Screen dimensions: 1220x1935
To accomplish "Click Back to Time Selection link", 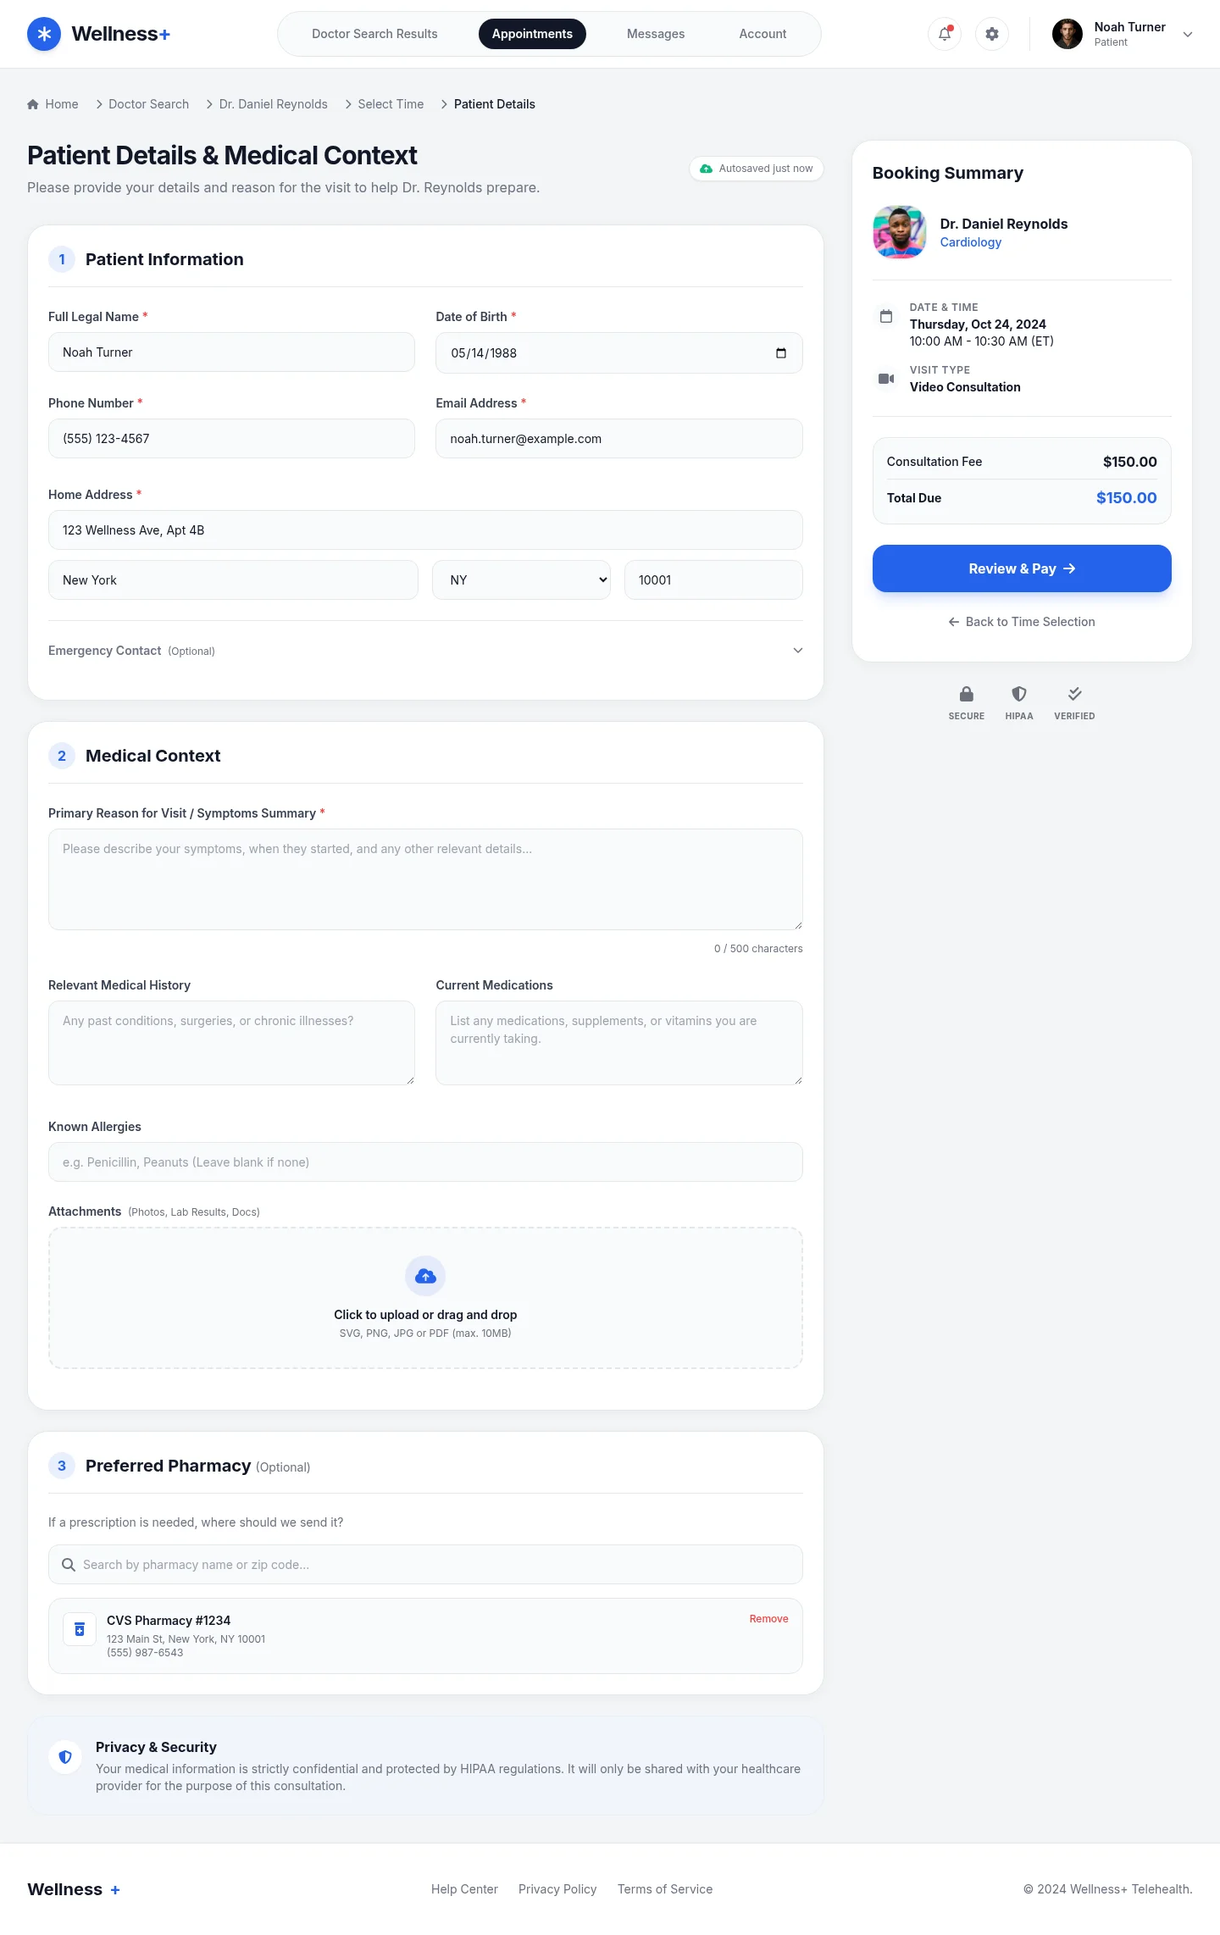I will [1022, 622].
